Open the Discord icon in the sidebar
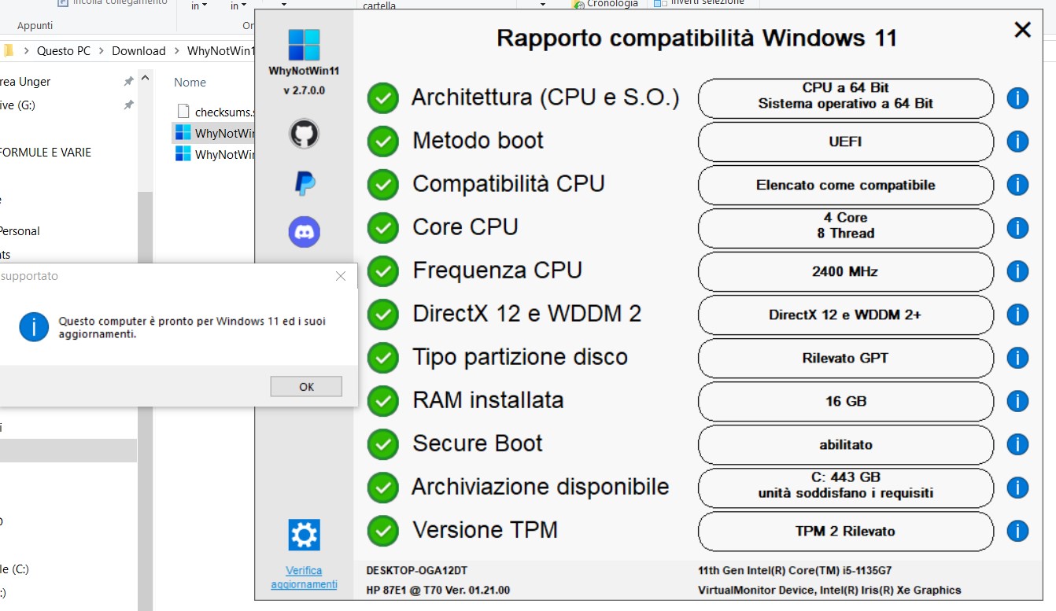The image size is (1056, 611). coord(305,232)
